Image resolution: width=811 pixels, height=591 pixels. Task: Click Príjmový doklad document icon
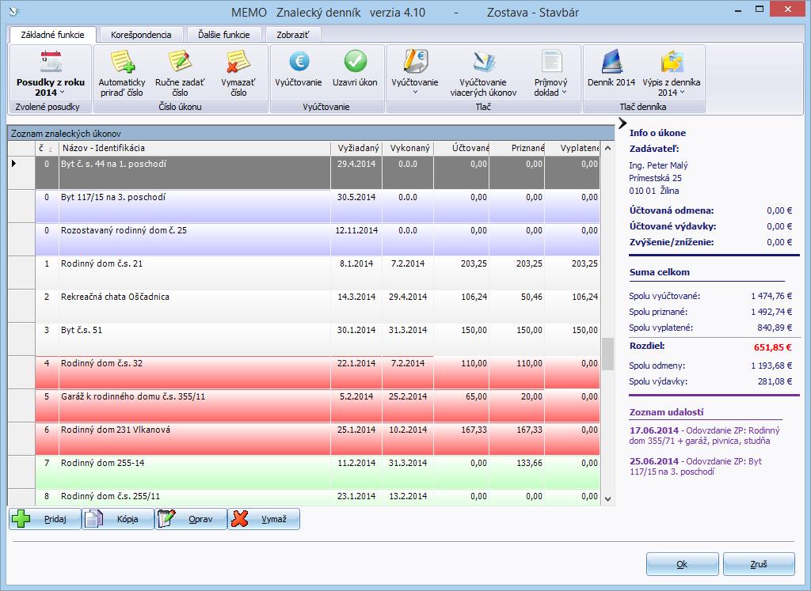pos(551,62)
